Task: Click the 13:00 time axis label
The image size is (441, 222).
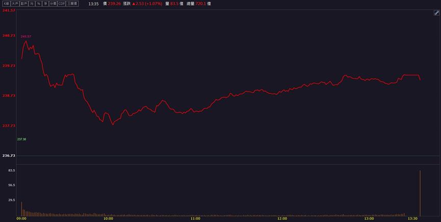Action: 369,218
